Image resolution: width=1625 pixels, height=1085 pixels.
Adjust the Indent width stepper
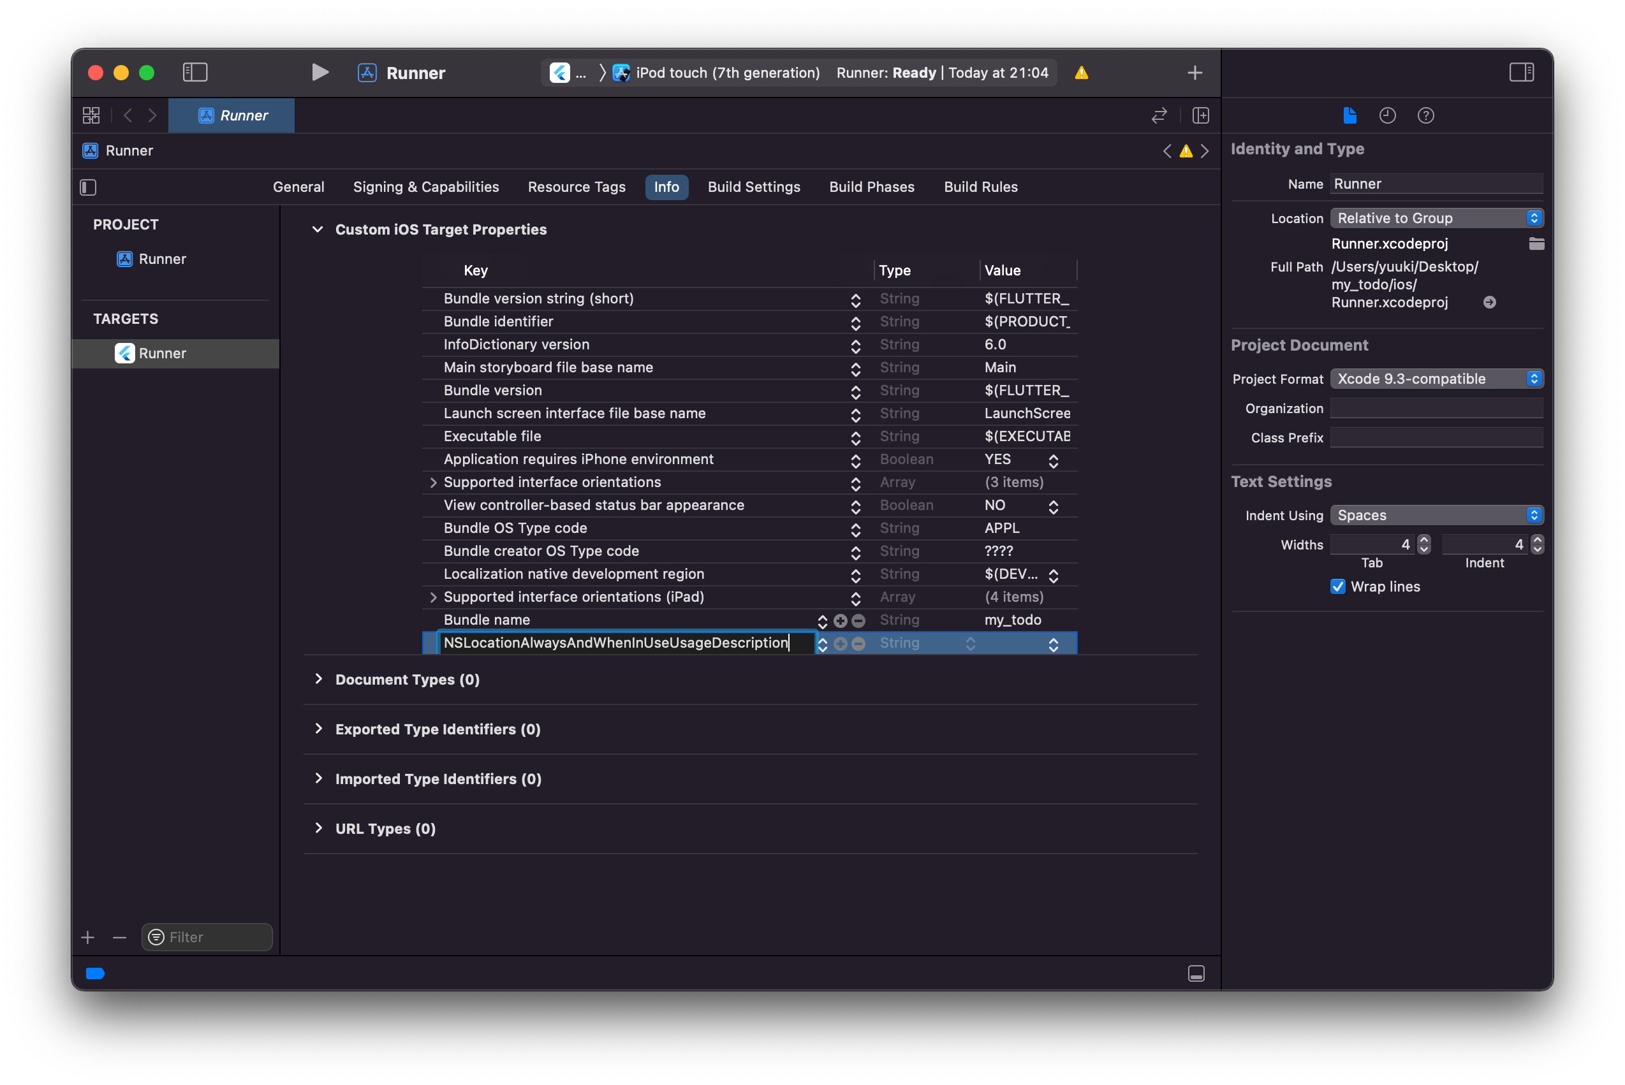[1537, 544]
